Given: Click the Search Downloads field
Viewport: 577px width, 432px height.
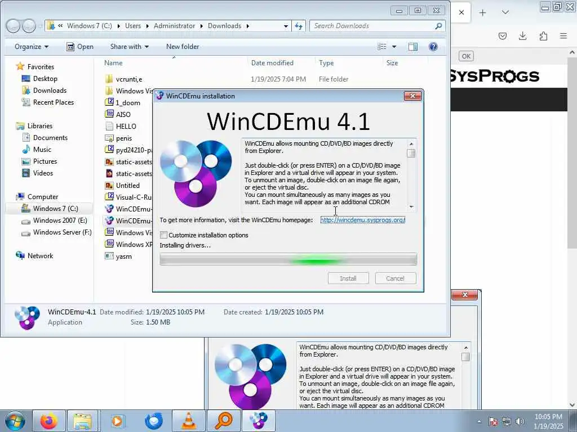Looking at the screenshot, I should 372,26.
